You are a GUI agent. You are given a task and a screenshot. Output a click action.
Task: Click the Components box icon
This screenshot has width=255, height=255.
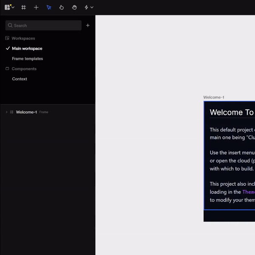point(7,68)
